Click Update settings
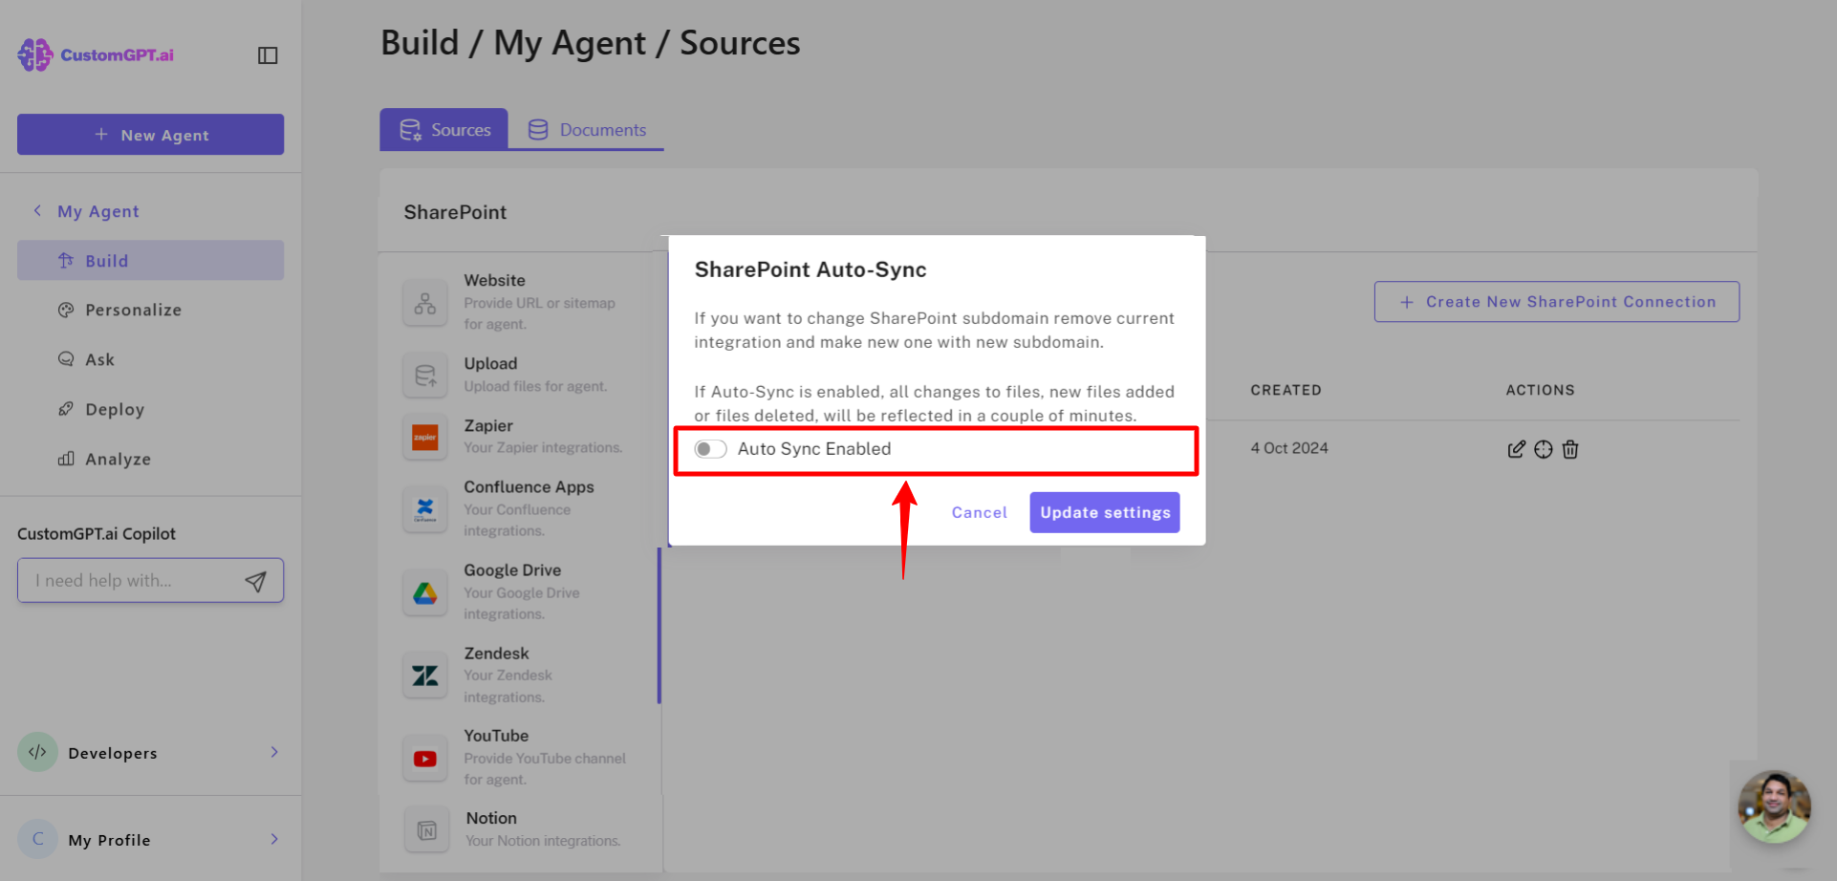This screenshot has height=881, width=1837. coord(1105,512)
